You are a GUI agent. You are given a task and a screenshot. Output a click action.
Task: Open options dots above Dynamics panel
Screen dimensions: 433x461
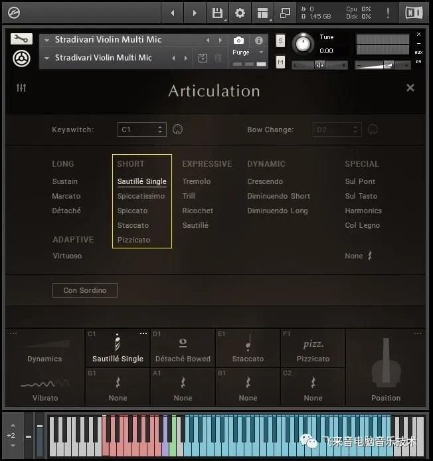[13, 333]
